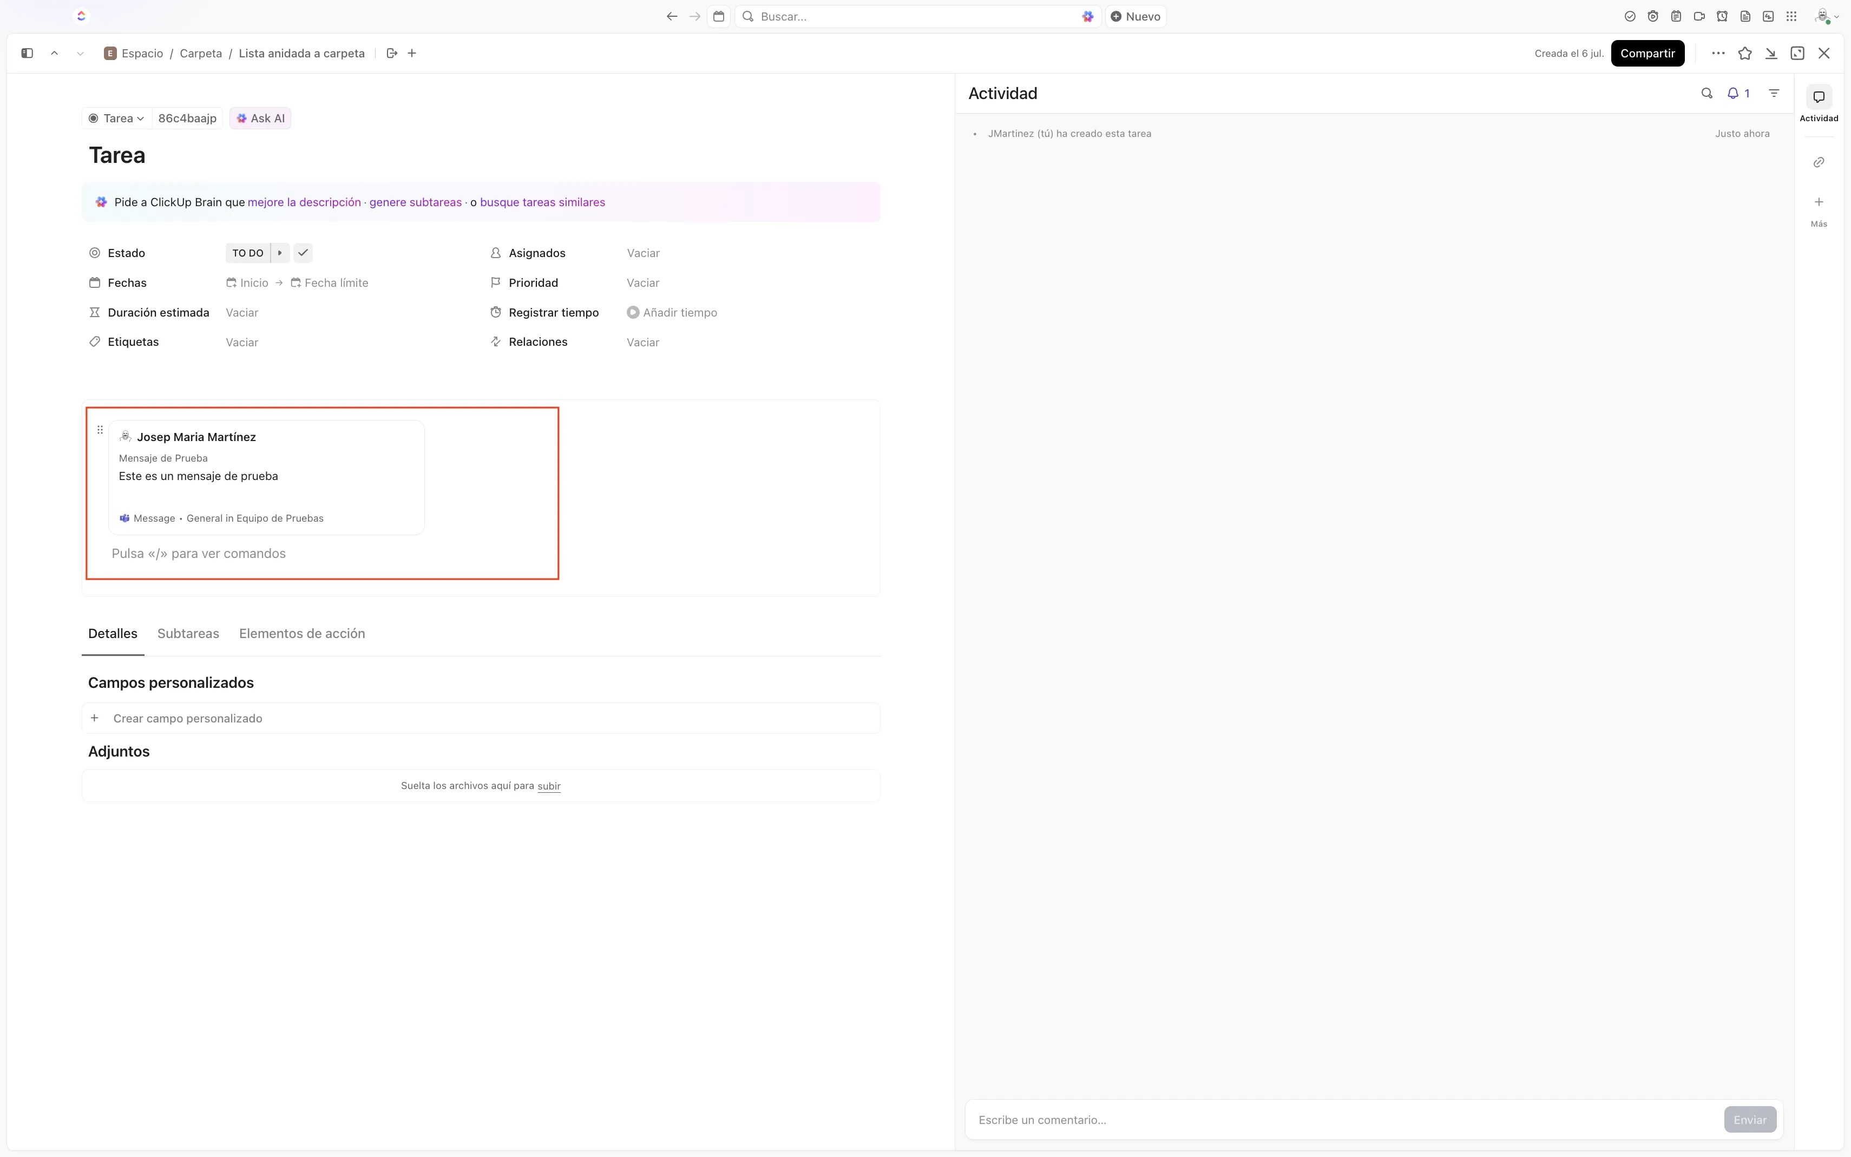
Task: Open the three-dot task options menu
Action: click(x=1718, y=54)
